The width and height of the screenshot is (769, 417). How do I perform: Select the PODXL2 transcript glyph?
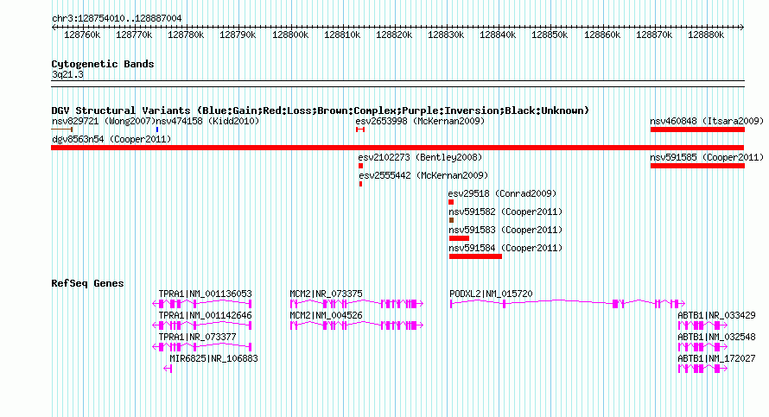(568, 304)
